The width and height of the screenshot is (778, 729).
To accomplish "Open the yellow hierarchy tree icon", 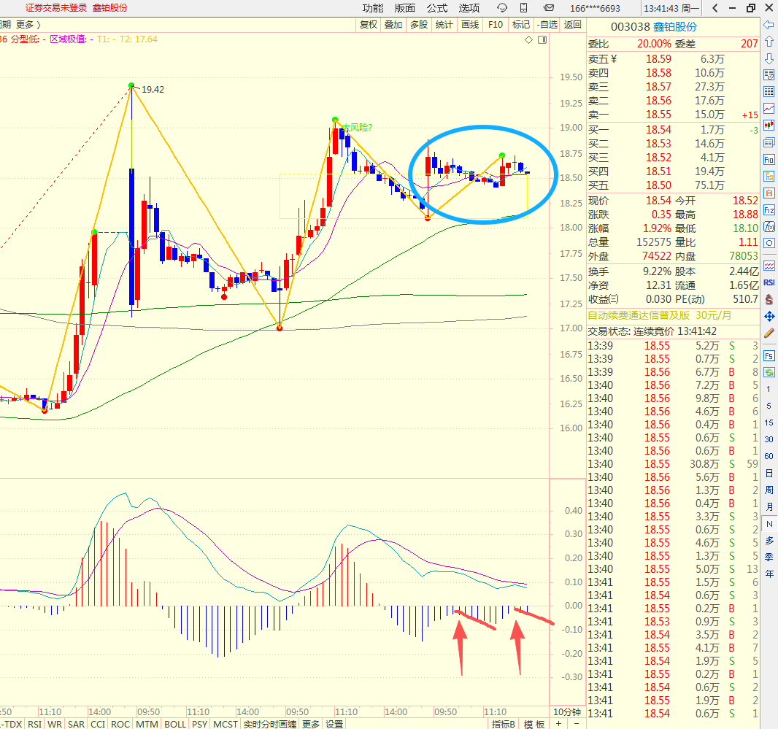I will 769,176.
